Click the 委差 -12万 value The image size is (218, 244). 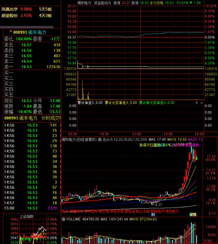pos(55,39)
